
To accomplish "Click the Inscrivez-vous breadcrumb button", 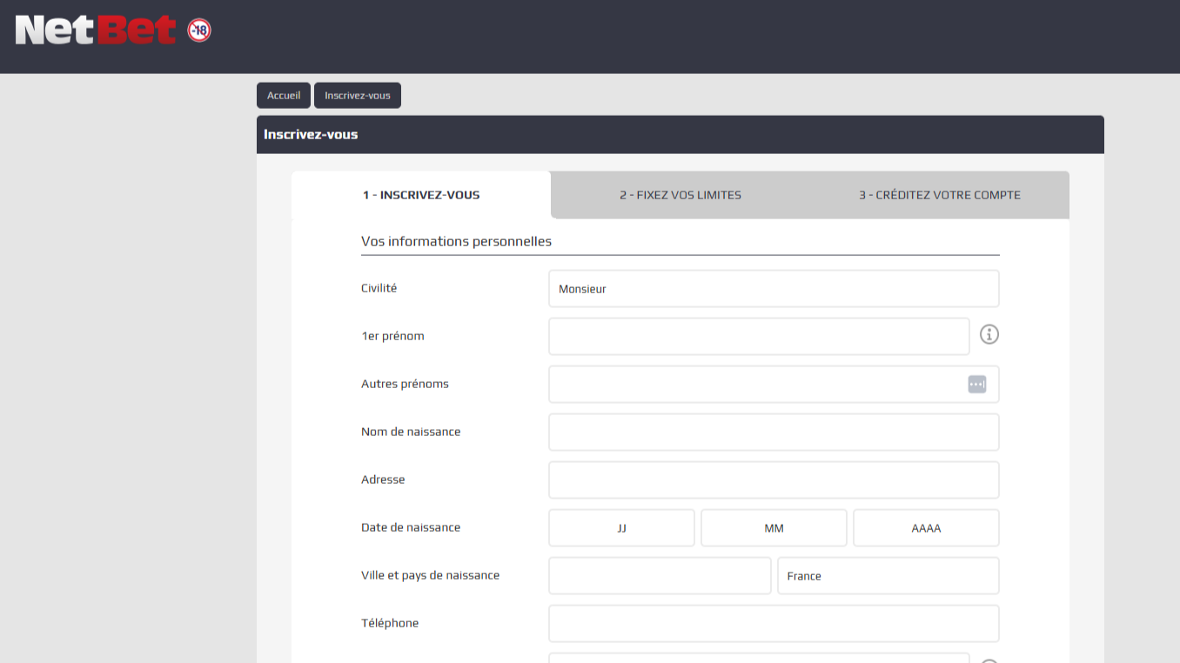I will click(358, 96).
